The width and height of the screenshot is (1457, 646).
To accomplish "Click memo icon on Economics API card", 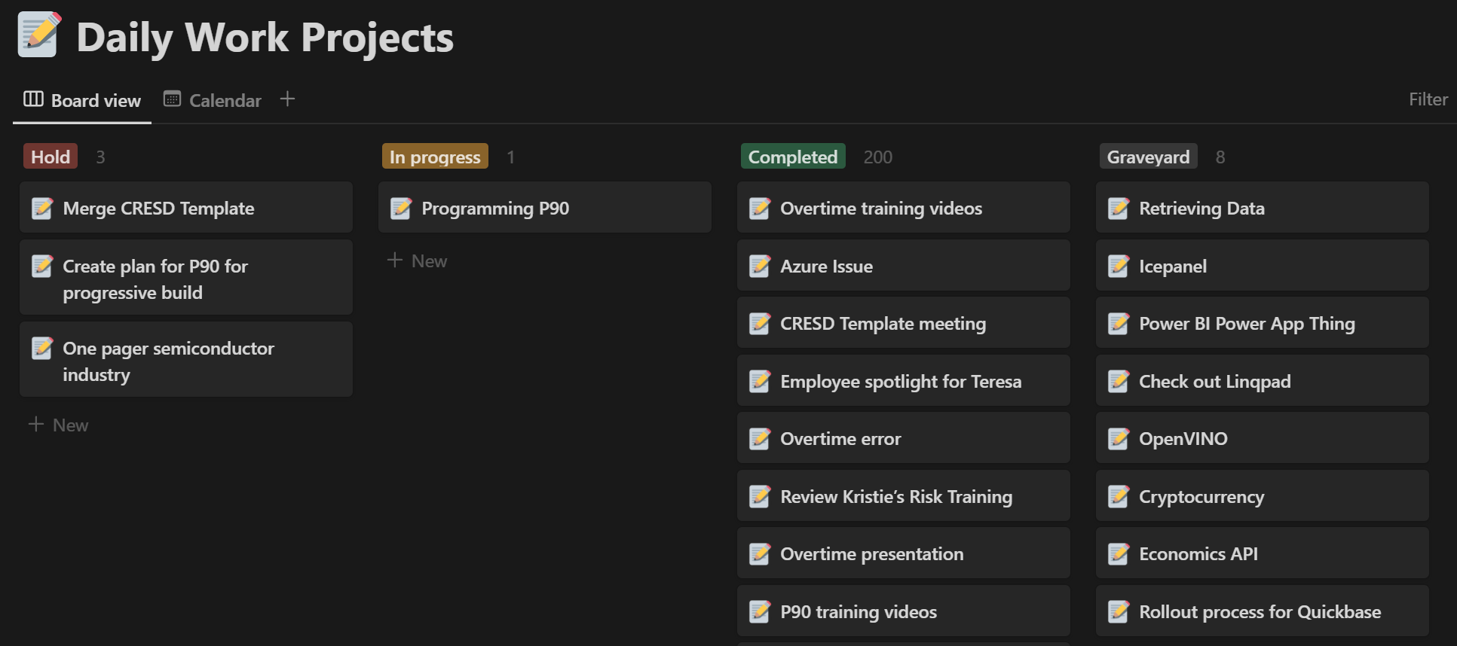I will 1119,553.
